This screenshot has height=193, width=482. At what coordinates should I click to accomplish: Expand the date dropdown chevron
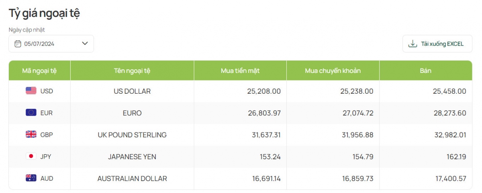point(85,44)
